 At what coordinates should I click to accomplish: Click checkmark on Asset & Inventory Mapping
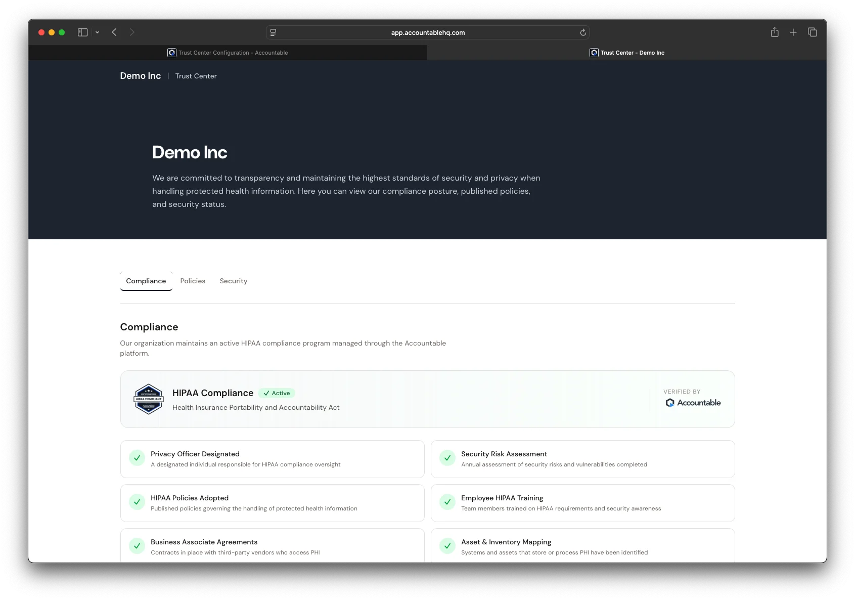click(x=447, y=546)
